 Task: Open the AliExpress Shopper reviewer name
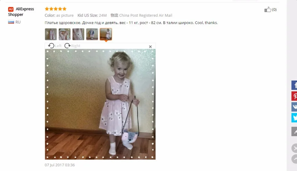[21, 12]
